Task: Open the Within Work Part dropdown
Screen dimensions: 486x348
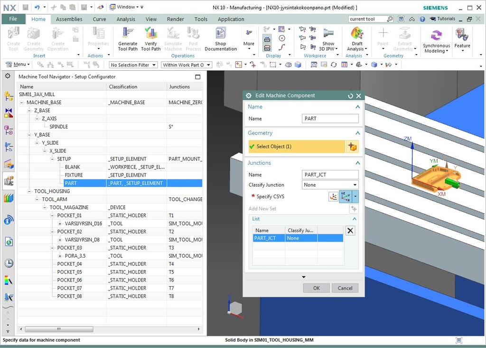Action: point(186,65)
